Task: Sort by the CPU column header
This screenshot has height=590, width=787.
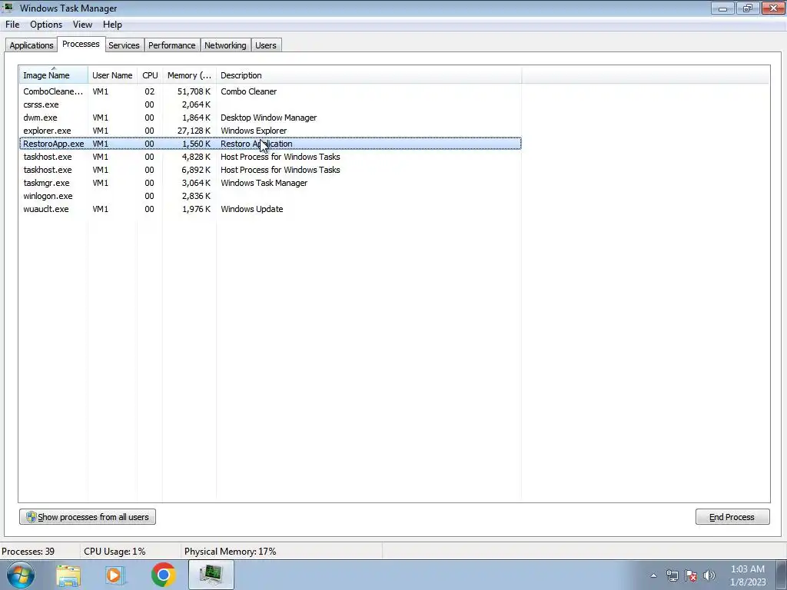Action: (x=150, y=75)
